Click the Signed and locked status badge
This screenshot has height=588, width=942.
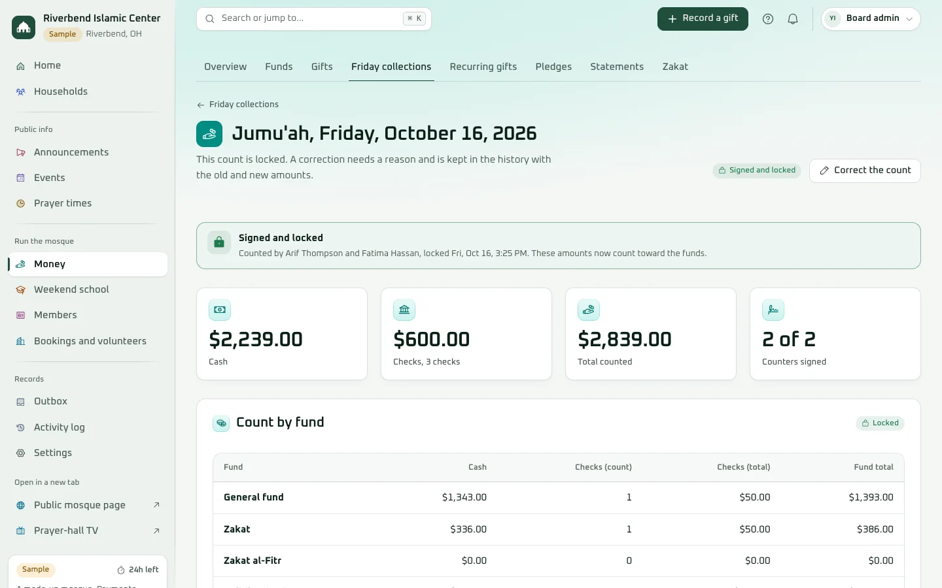pyautogui.click(x=757, y=171)
